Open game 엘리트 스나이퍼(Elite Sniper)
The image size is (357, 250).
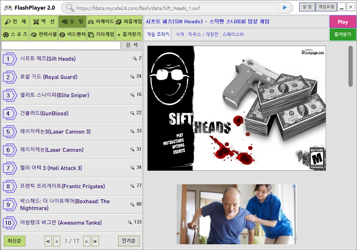tap(72, 95)
